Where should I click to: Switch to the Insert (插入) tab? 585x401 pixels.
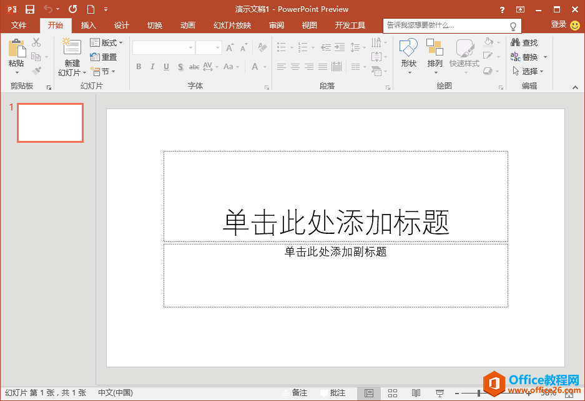(x=89, y=26)
